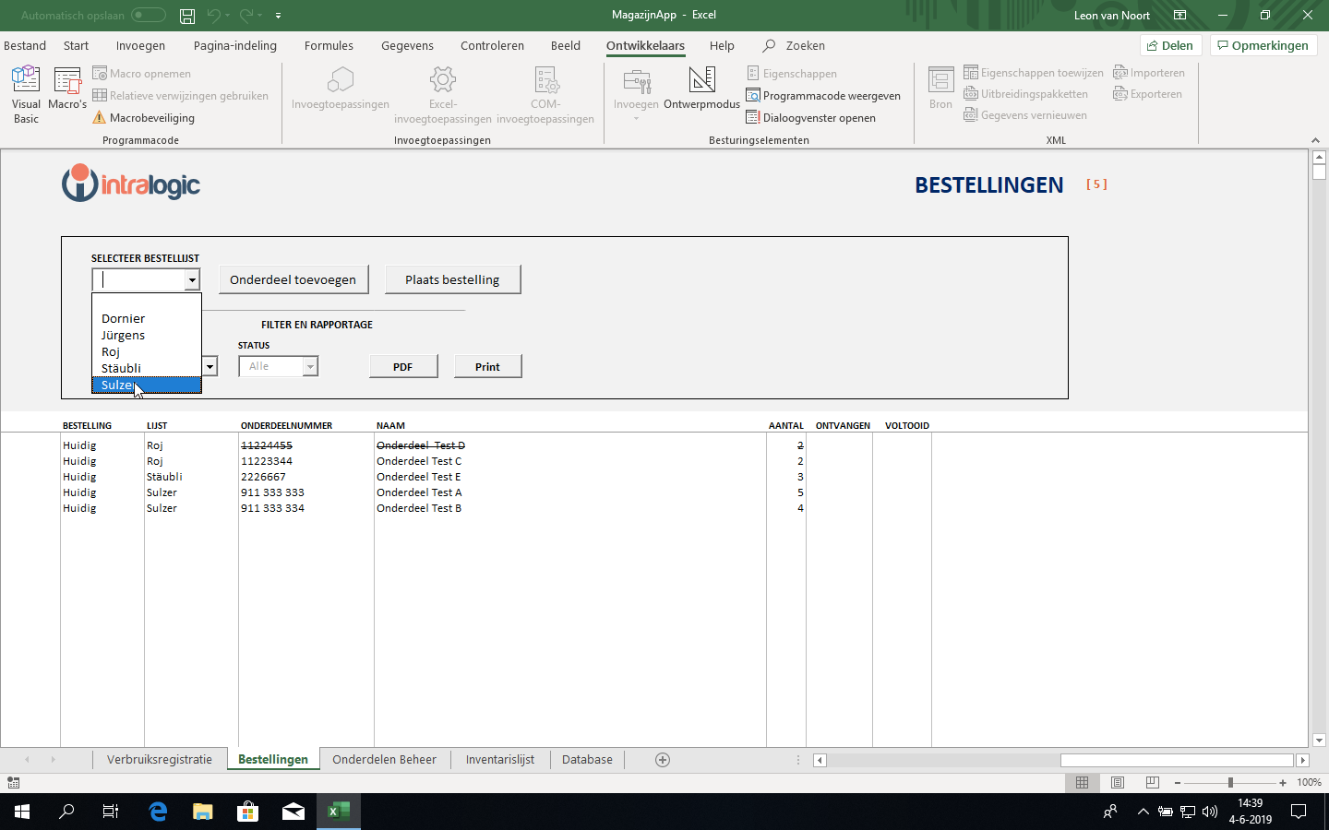
Task: Click the Plaats bestelling button
Action: point(452,280)
